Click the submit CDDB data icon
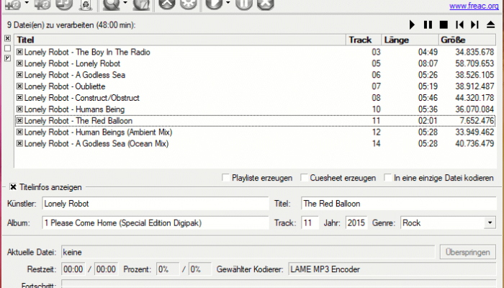This screenshot has height=288, width=504. (x=141, y=4)
